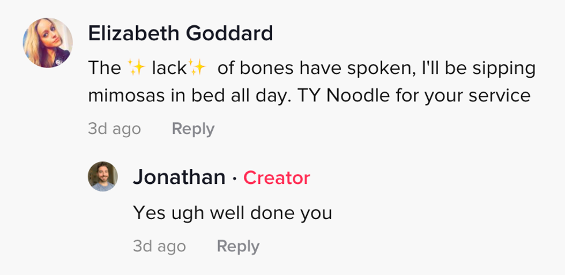Click the pink Creator badge
The width and height of the screenshot is (565, 275).
[x=277, y=178]
